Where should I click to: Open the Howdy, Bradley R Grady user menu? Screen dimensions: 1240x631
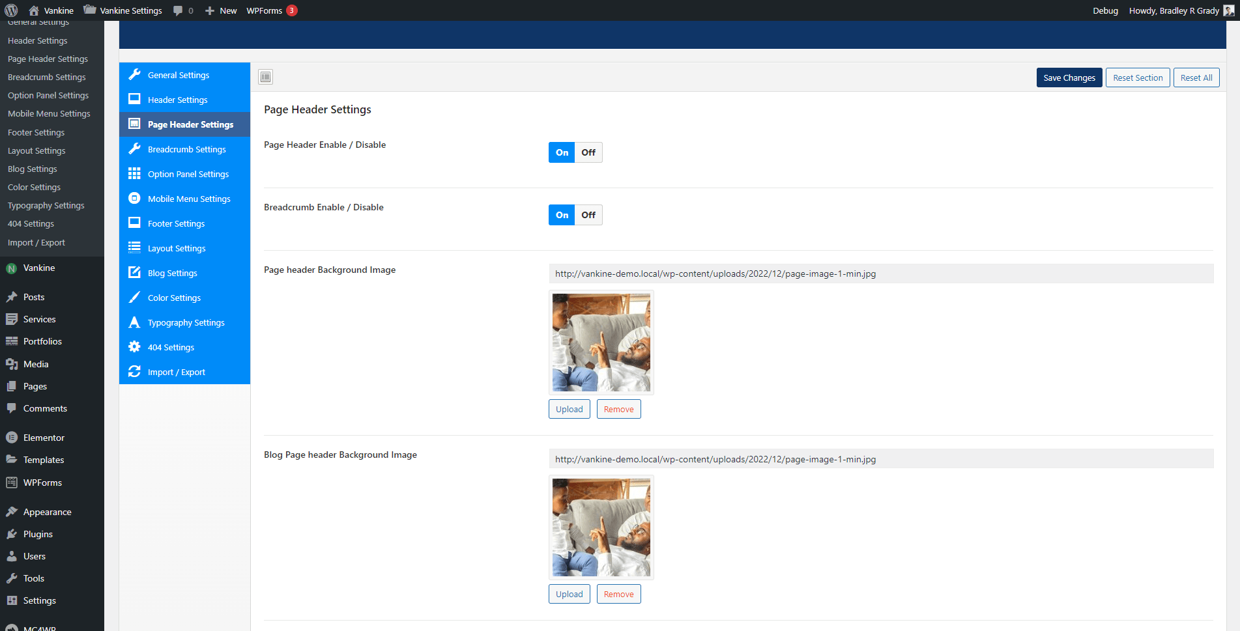pyautogui.click(x=1174, y=10)
